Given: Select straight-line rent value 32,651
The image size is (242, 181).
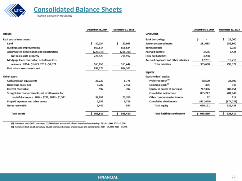Looking at the screenshot, I should 99,97.
